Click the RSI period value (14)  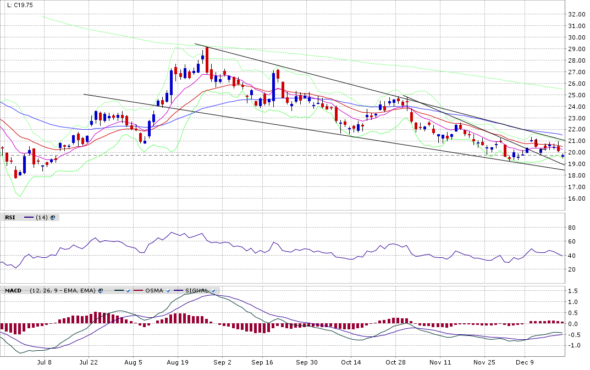click(42, 218)
